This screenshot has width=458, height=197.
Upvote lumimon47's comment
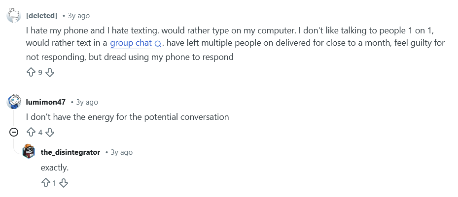pyautogui.click(x=31, y=132)
